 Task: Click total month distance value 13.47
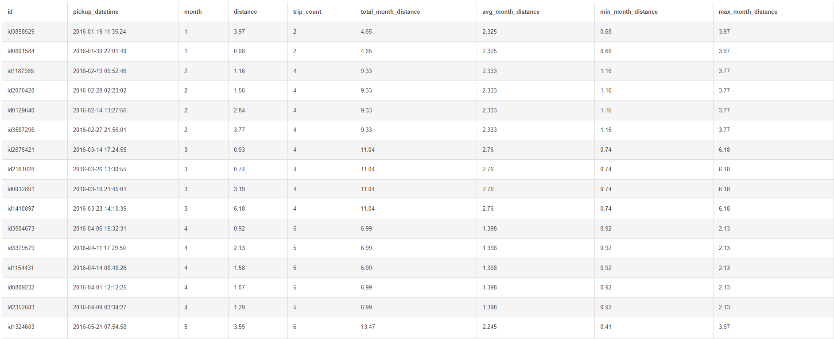point(368,327)
